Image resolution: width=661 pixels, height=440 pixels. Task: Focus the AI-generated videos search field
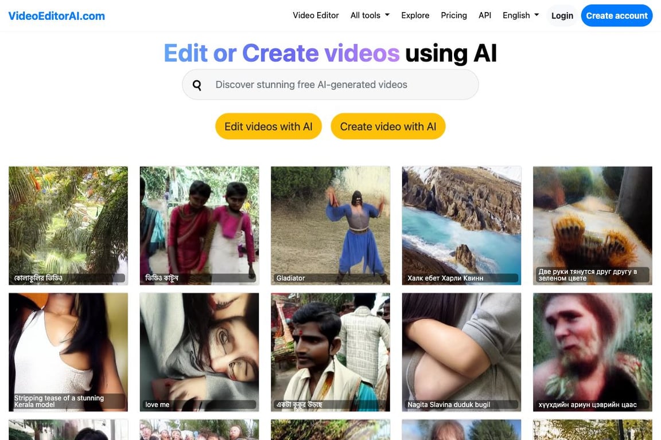click(330, 85)
